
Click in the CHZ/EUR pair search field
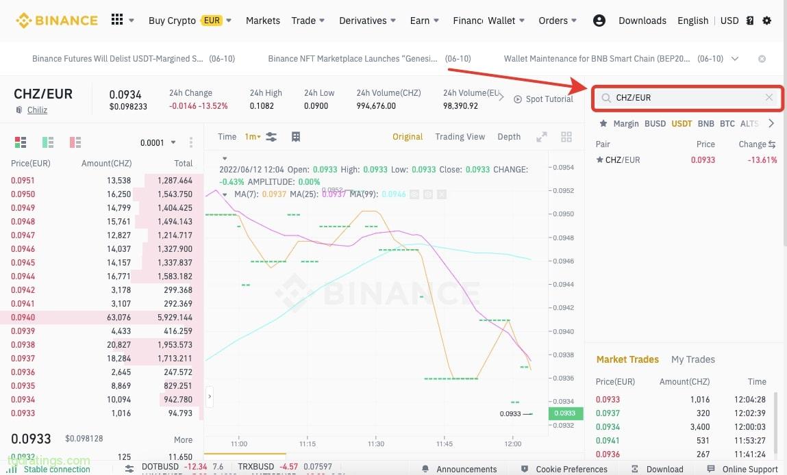coord(687,98)
